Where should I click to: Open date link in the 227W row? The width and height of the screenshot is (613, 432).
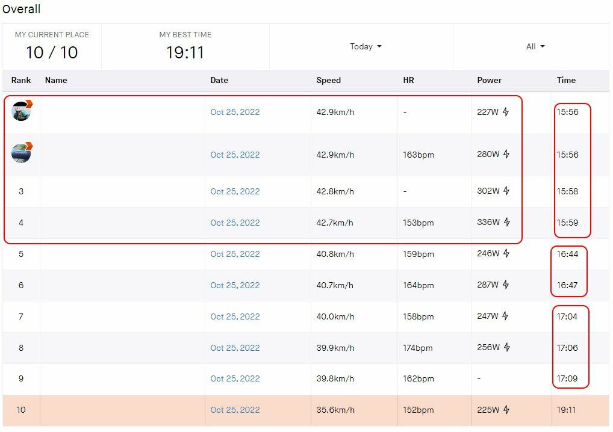coord(235,112)
